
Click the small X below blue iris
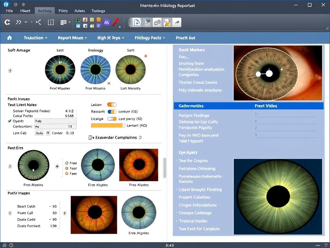[109, 83]
